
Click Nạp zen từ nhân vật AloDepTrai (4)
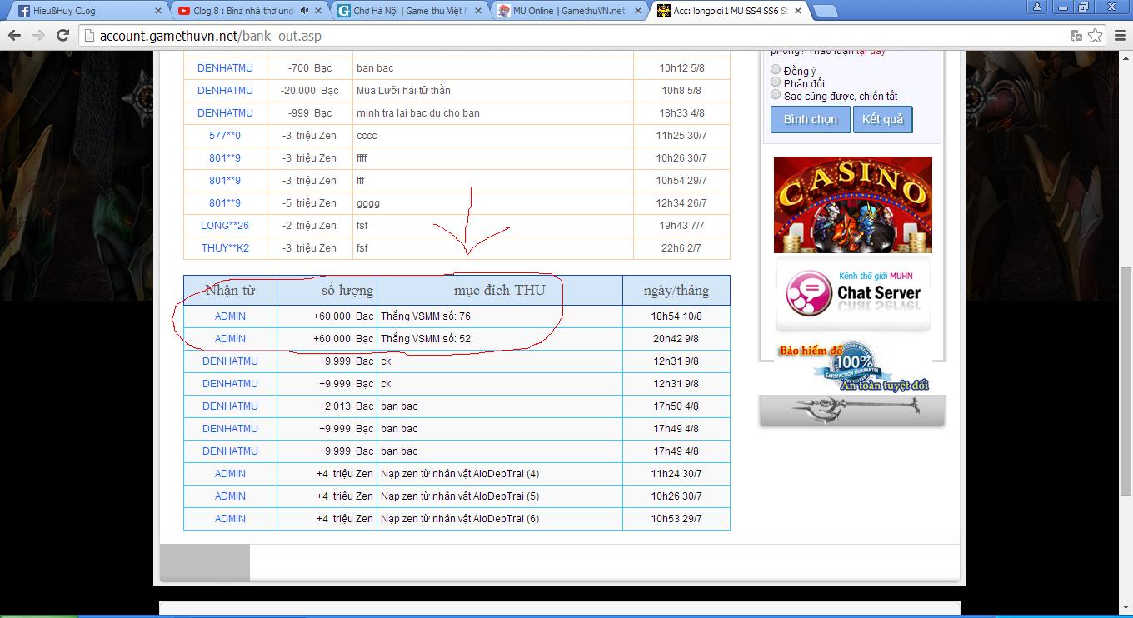(x=460, y=473)
